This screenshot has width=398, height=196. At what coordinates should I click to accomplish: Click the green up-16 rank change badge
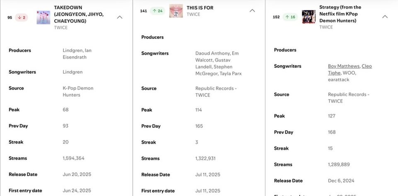[x=290, y=17]
